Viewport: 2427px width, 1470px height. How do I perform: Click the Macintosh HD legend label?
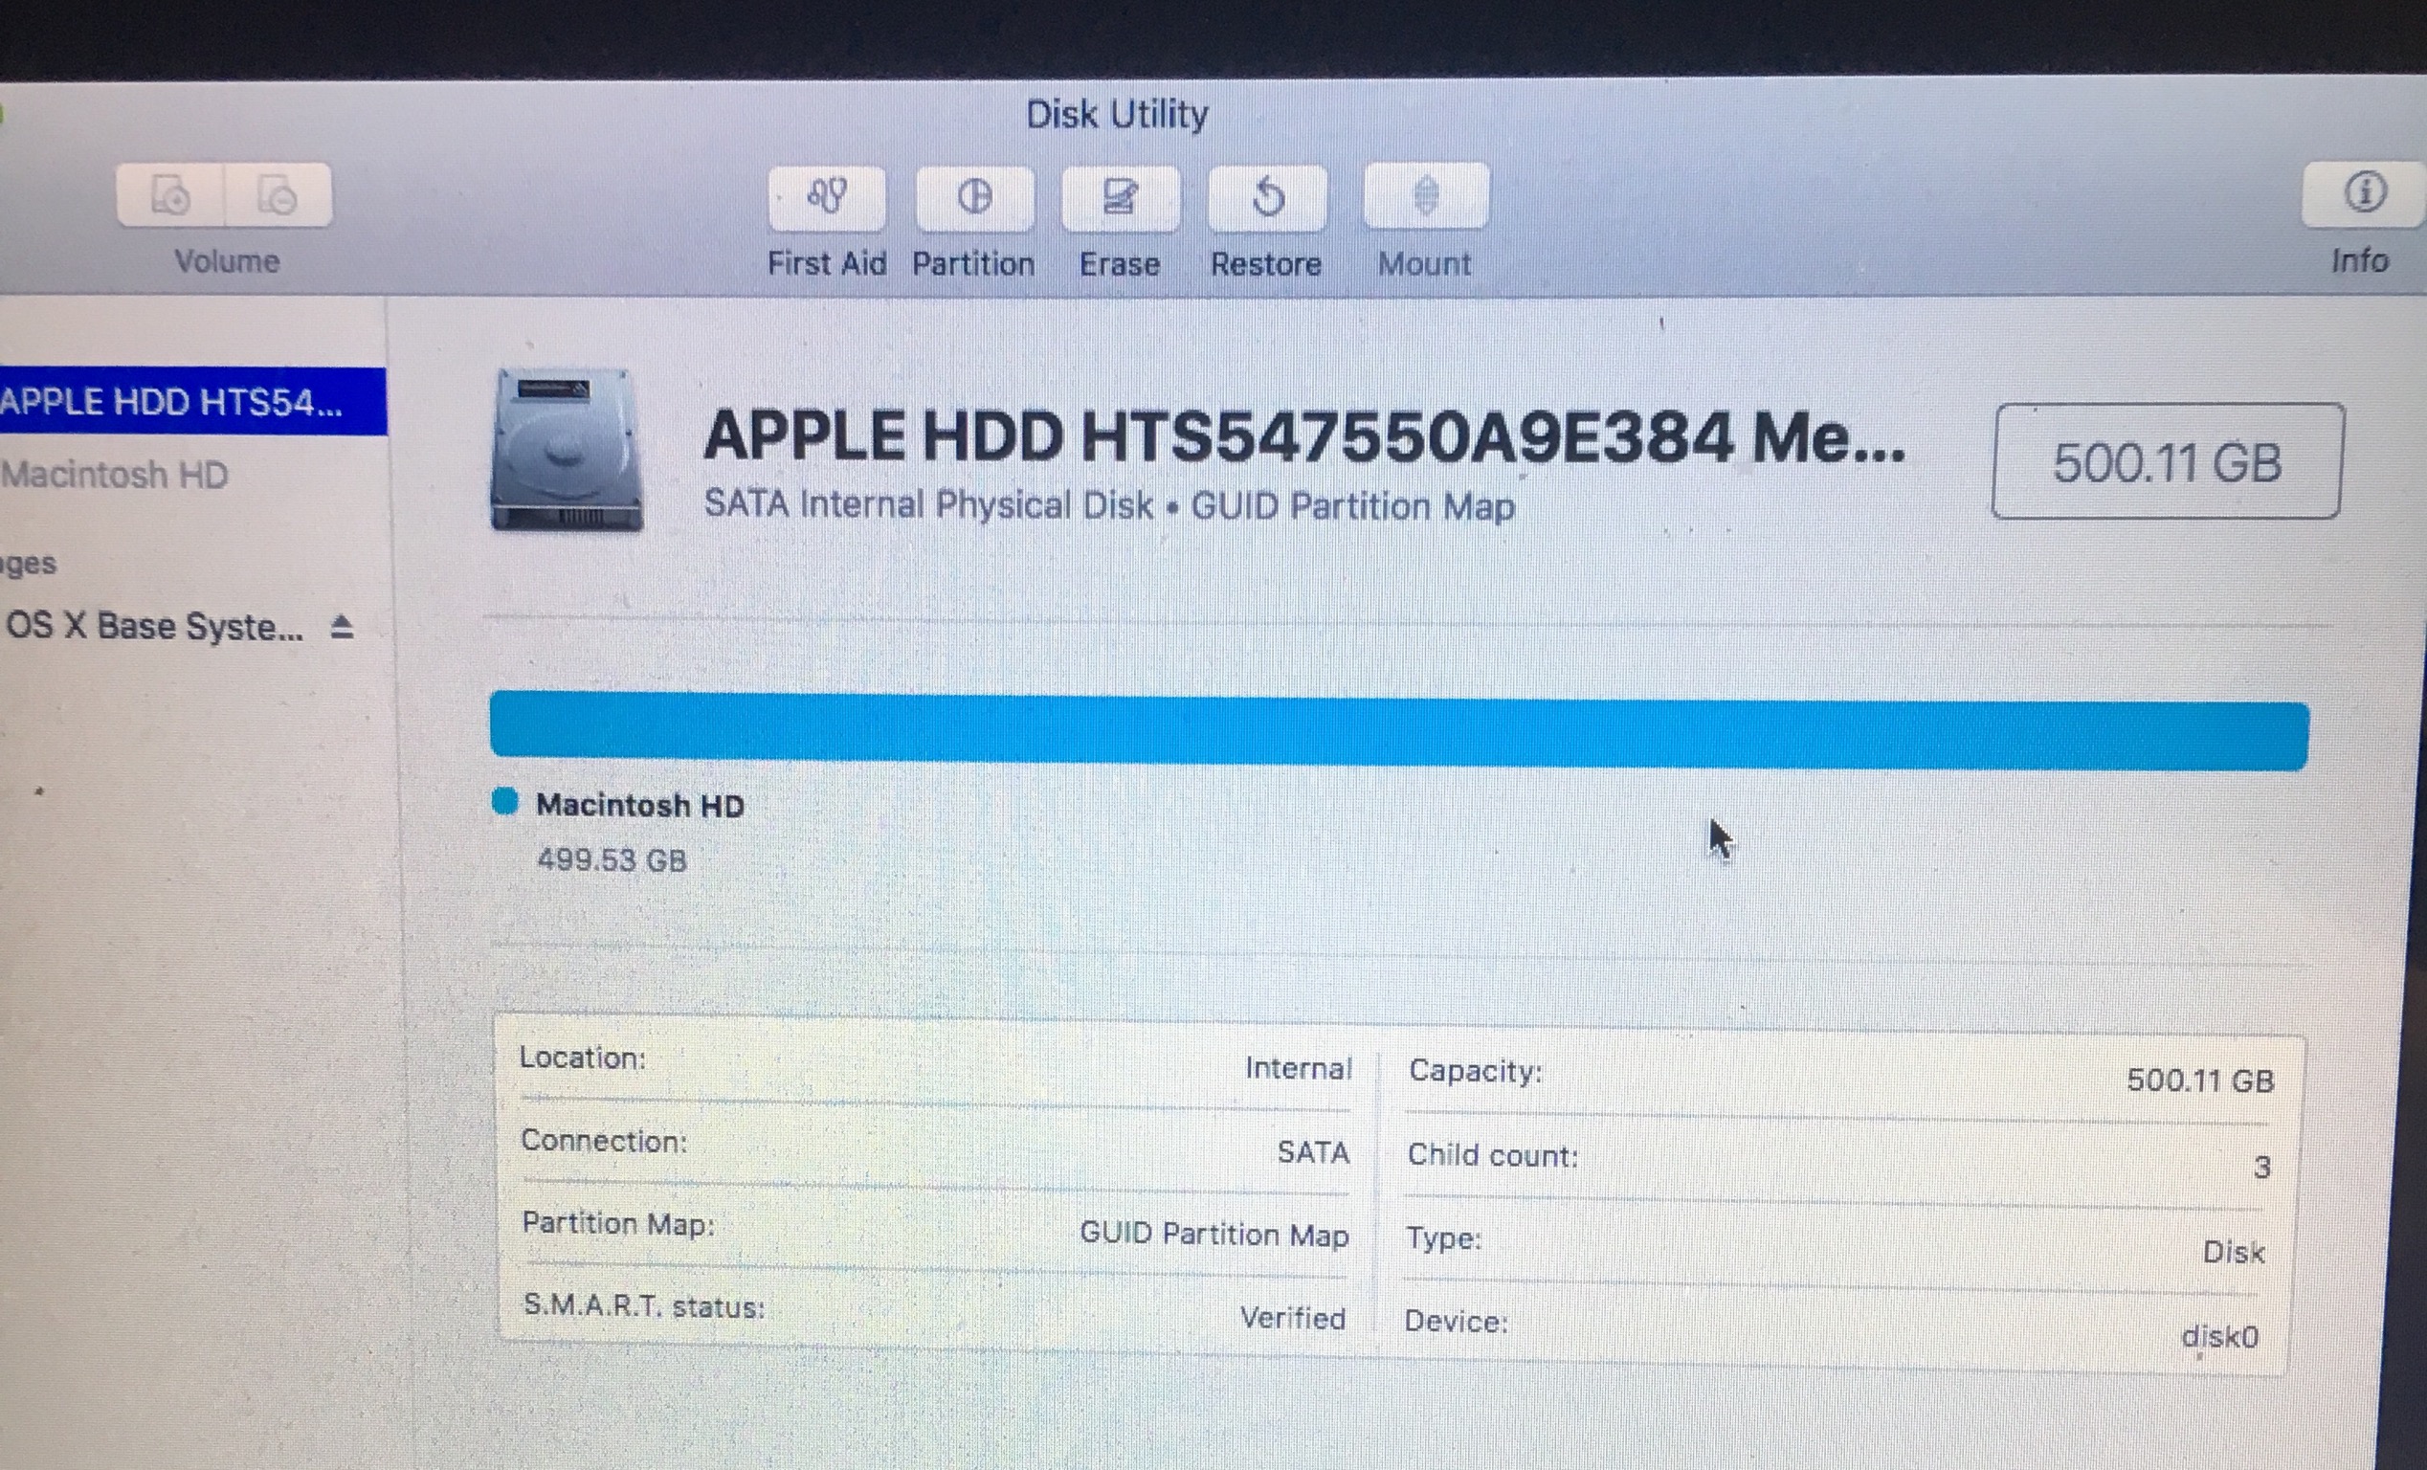(x=639, y=806)
